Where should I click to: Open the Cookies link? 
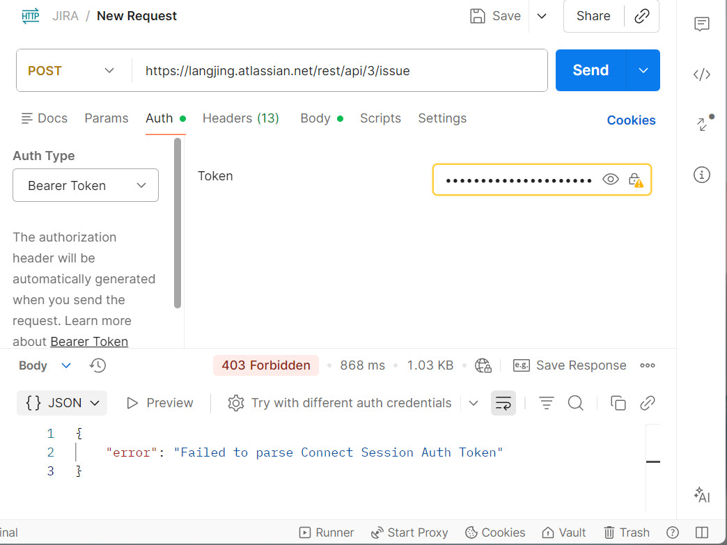pos(631,120)
